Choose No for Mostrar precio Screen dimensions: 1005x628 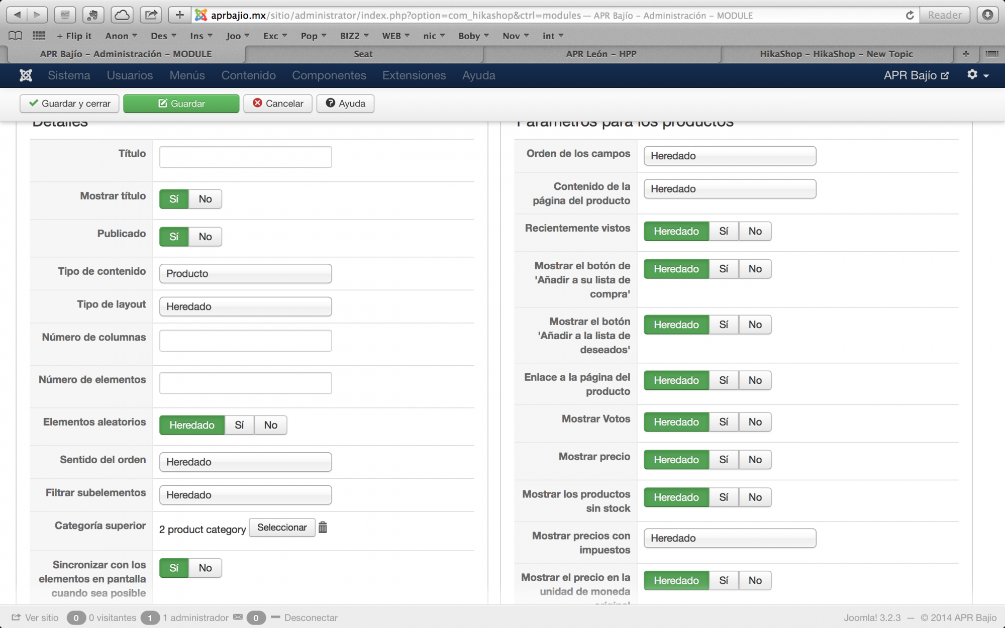755,460
